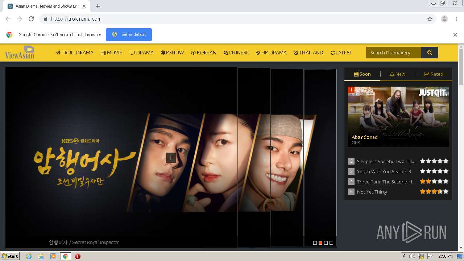
Task: Click the Secret Royal Inspector banner
Action: pyautogui.click(x=171, y=158)
